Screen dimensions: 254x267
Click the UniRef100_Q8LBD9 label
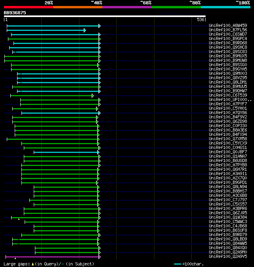[x=228, y=239]
